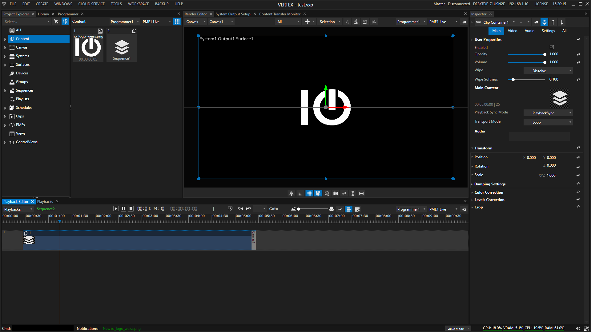This screenshot has width=591, height=332.
Task: Switch the content library to grid view
Action: click(x=177, y=22)
